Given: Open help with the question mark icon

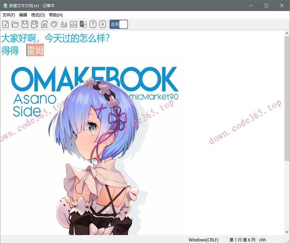Looking at the screenshot, I should 93,24.
